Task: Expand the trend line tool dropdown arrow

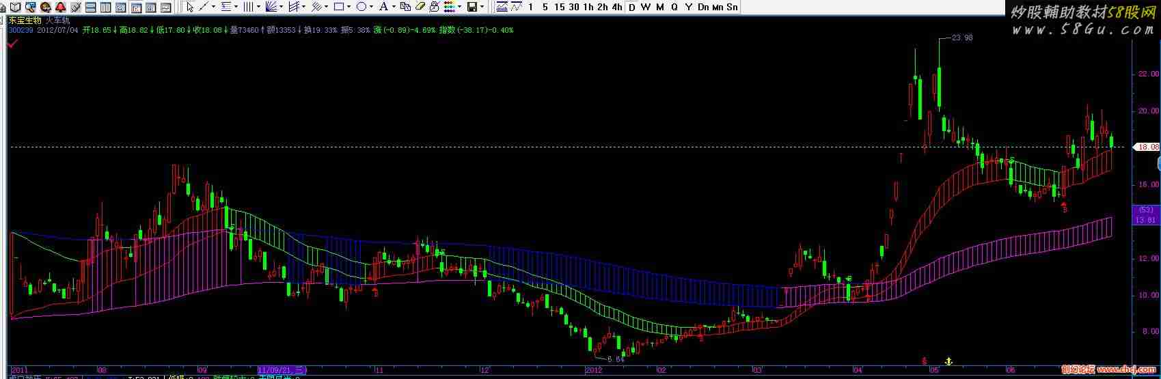Action: [x=214, y=7]
